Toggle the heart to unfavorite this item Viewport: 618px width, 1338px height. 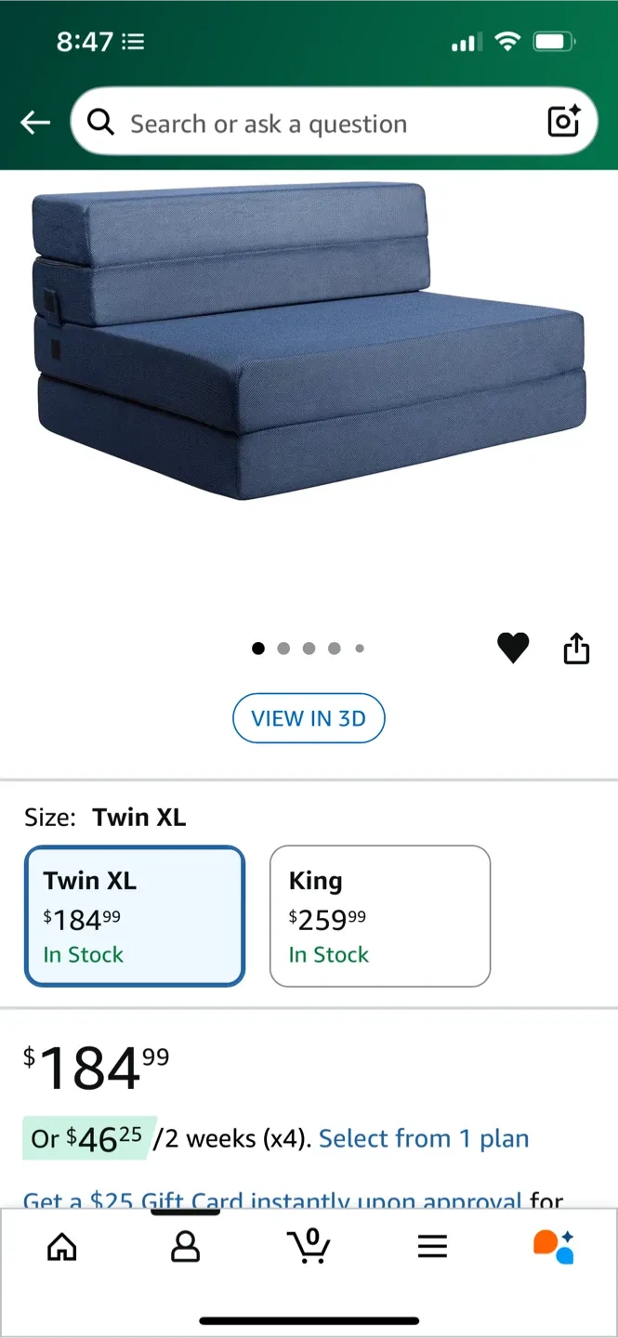point(513,649)
